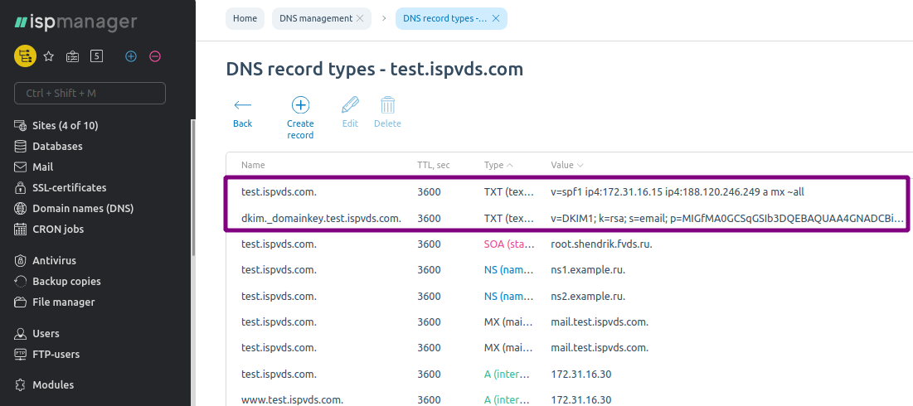The image size is (913, 406).
Task: Close the DNS management tab
Action: coord(360,18)
